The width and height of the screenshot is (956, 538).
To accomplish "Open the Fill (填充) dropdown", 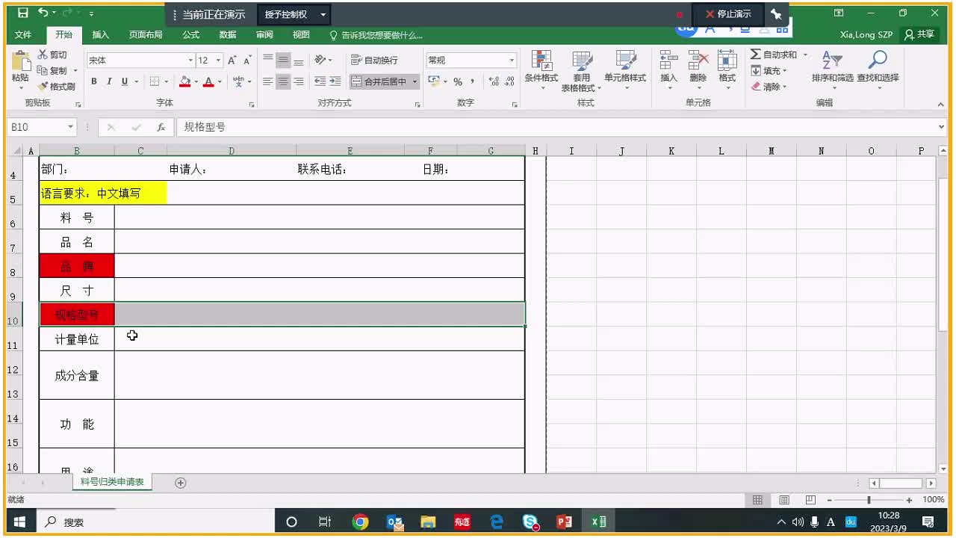I will click(x=769, y=71).
